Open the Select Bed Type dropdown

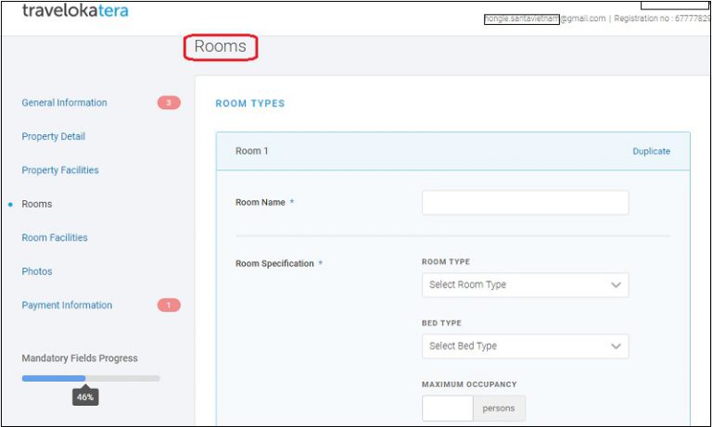(525, 346)
